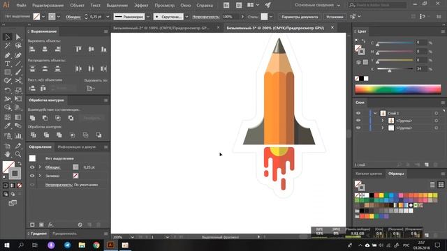Set None color mode below fill/stroke
The height and width of the screenshot is (251, 447).
pos(20,185)
